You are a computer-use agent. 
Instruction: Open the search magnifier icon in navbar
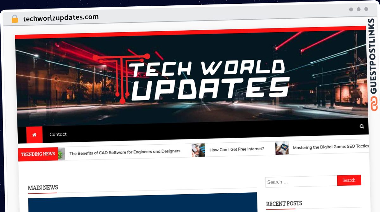(362, 126)
